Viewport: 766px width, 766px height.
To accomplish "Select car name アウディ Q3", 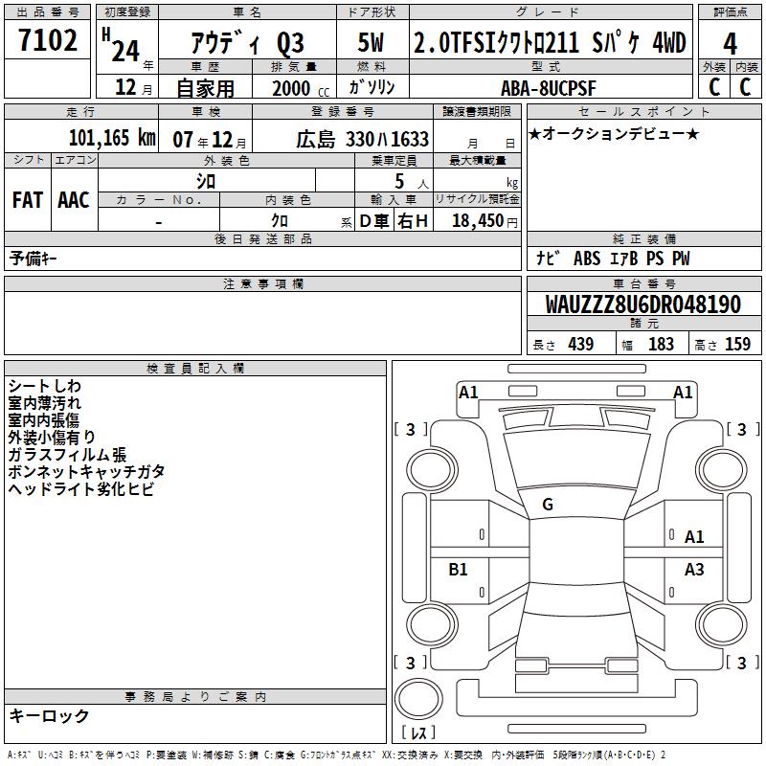I will point(247,43).
